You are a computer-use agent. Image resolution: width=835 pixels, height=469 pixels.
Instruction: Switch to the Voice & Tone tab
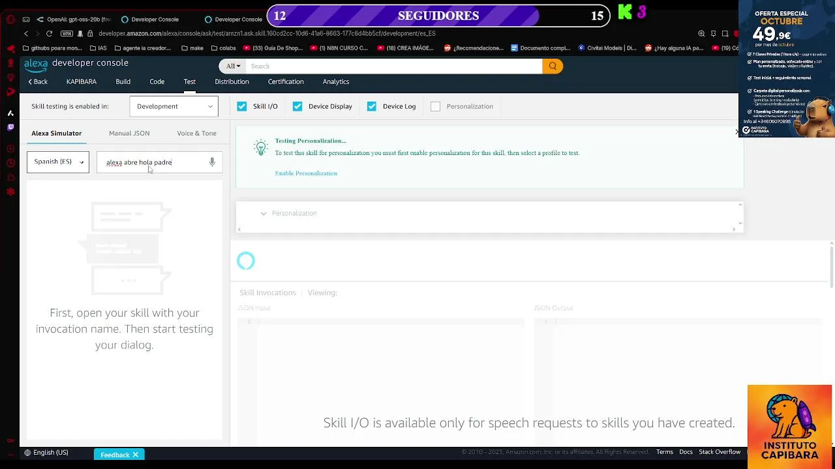tap(196, 133)
